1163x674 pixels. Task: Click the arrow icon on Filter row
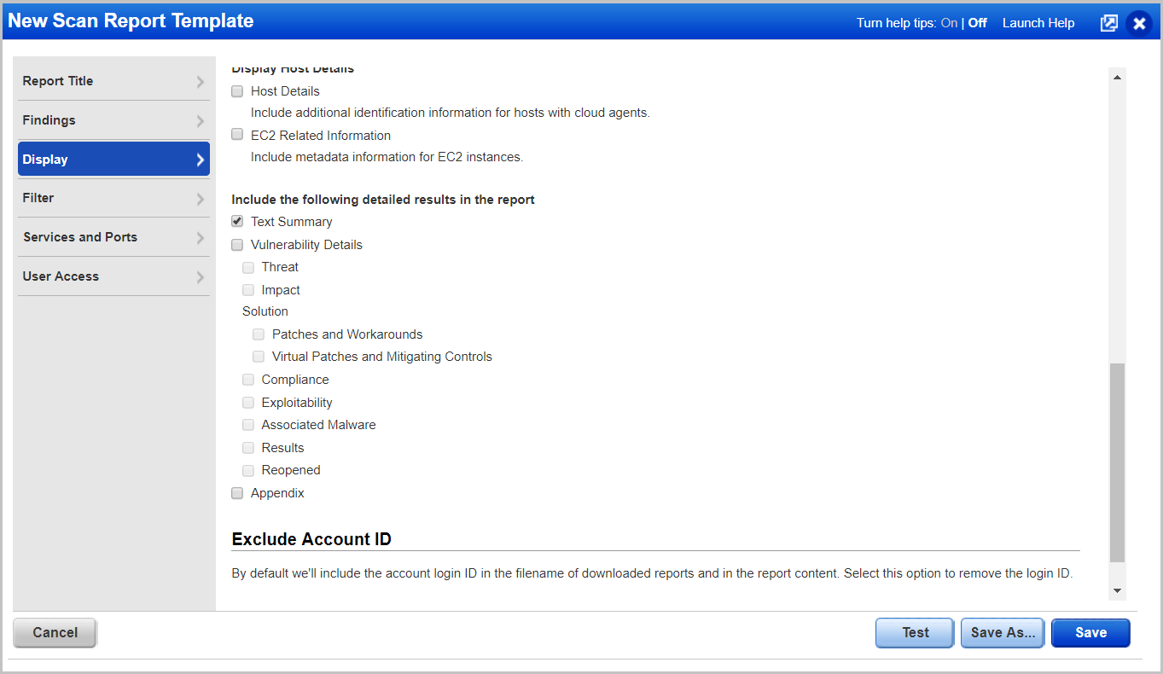pos(201,199)
